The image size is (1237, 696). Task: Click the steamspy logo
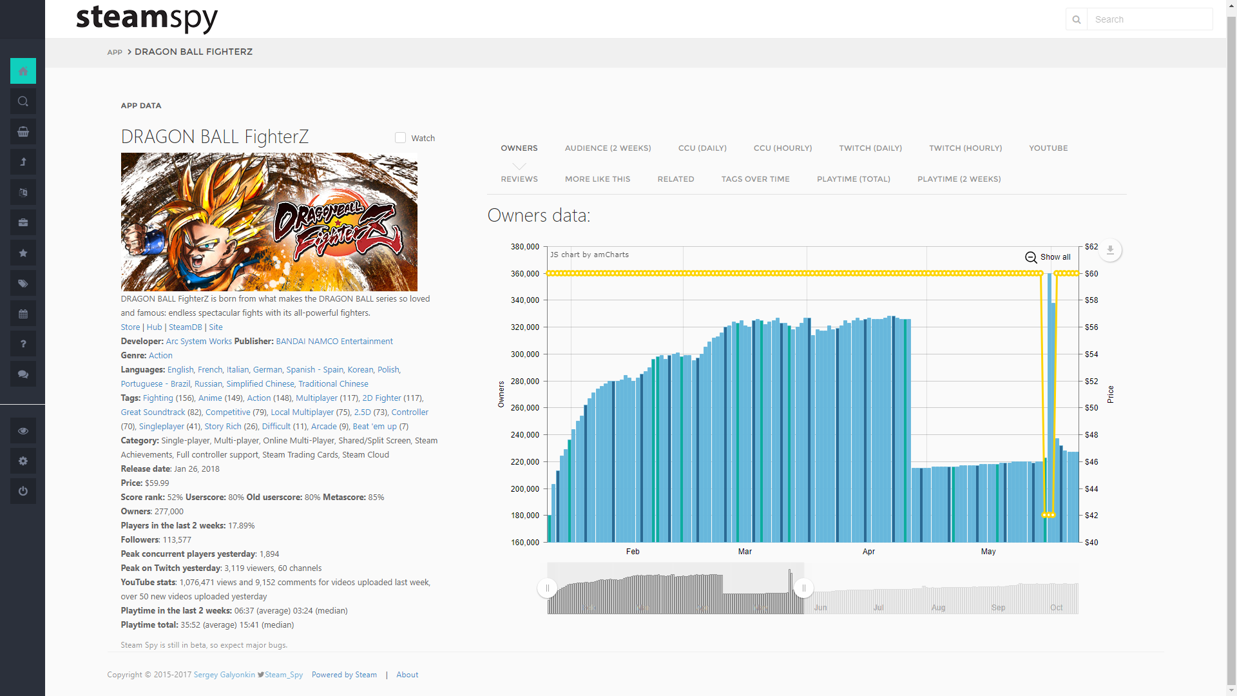pos(147,18)
